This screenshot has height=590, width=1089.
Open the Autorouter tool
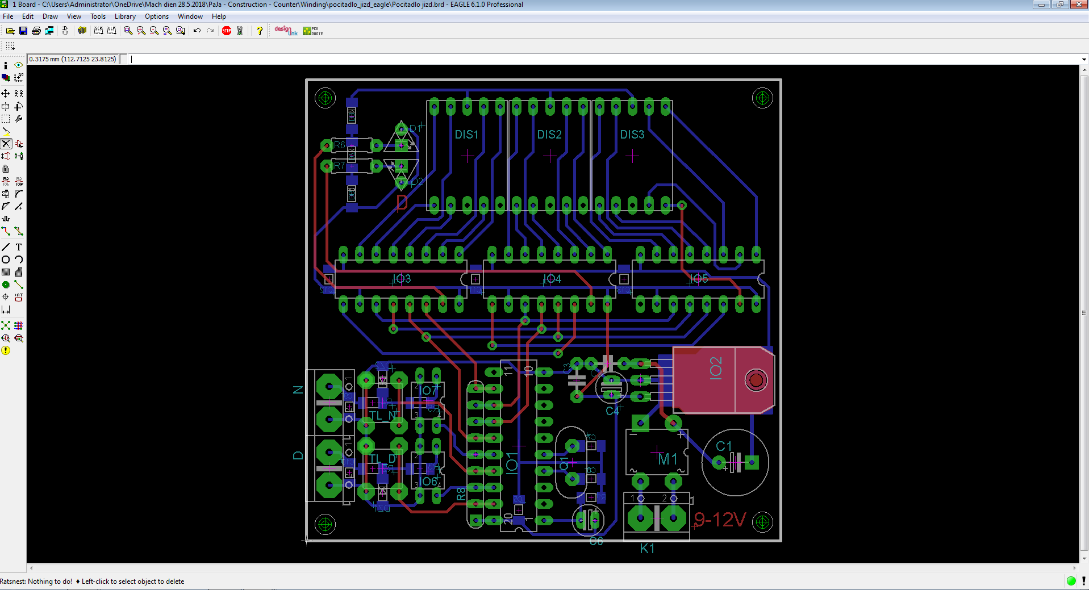pyautogui.click(x=19, y=325)
